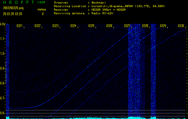Select the NESDR SMArt + HDSDR receiver text
The height and width of the screenshot is (119, 188).
[110, 10]
